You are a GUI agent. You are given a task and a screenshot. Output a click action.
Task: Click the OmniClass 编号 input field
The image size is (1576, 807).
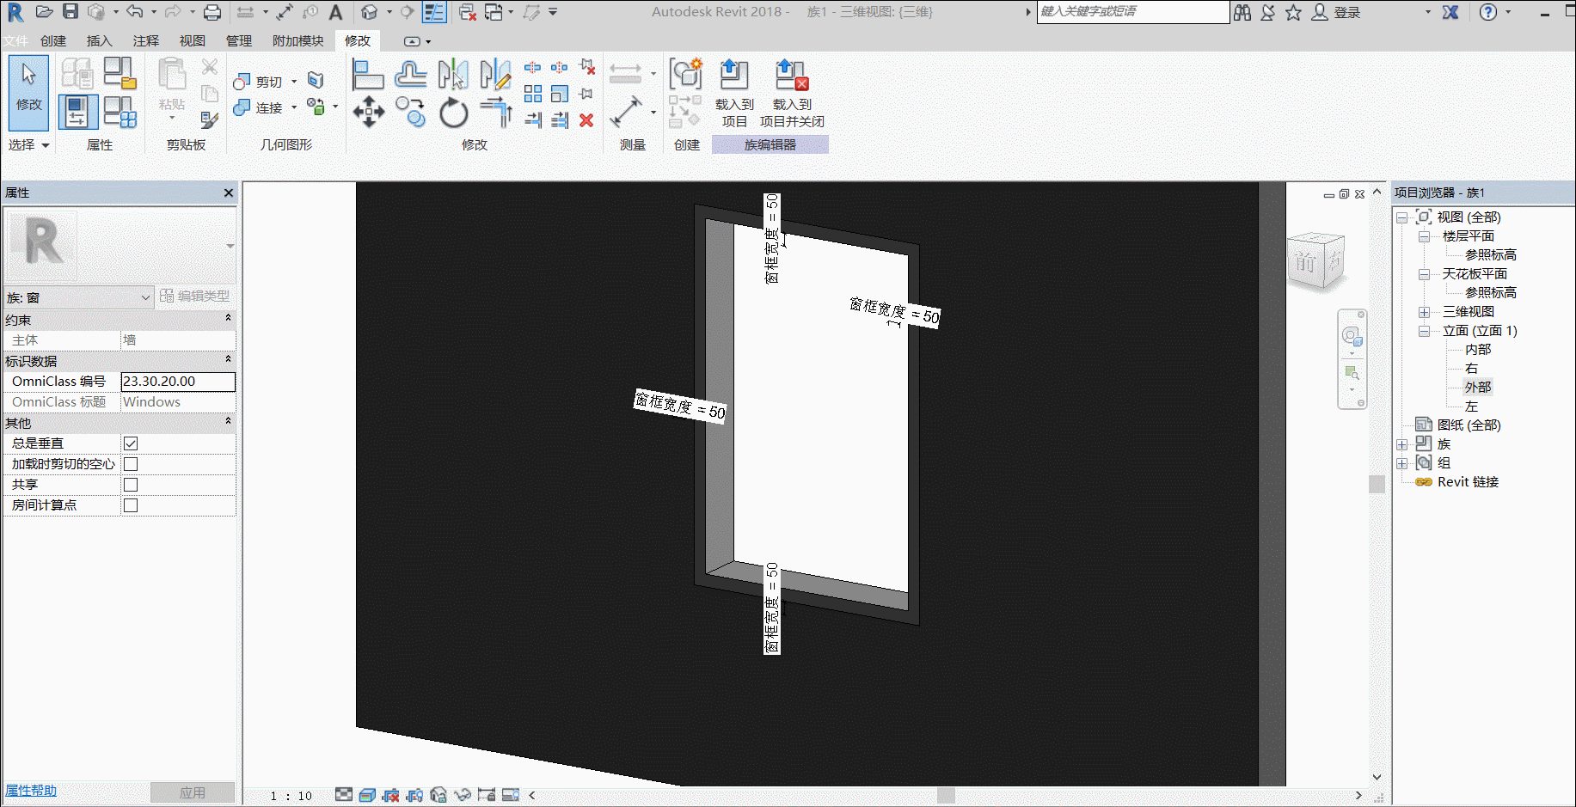(178, 382)
